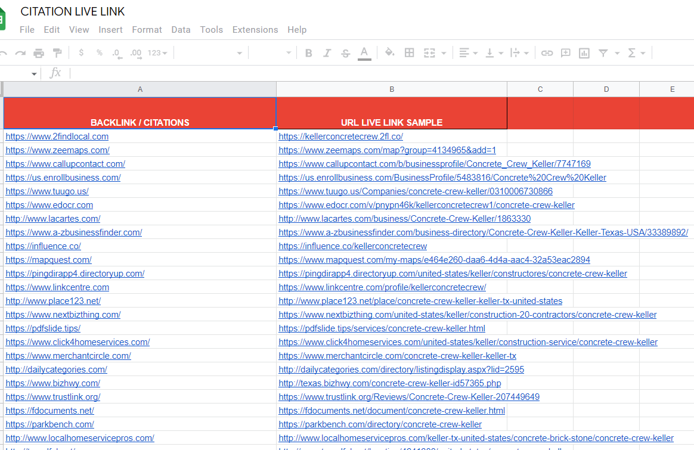
Task: Format as percent icon
Action: click(100, 52)
